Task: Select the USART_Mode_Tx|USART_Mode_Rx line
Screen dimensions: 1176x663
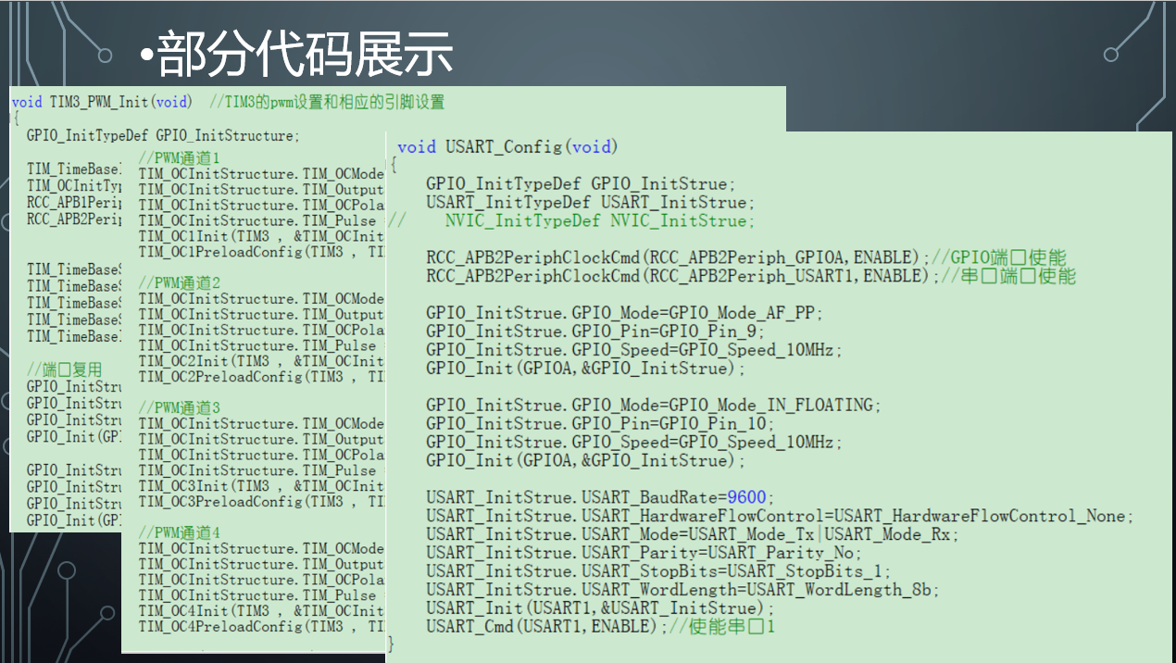Action: [x=693, y=534]
